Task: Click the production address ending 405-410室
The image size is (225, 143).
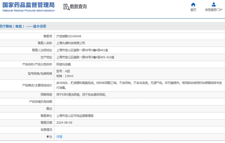Action: point(85,57)
